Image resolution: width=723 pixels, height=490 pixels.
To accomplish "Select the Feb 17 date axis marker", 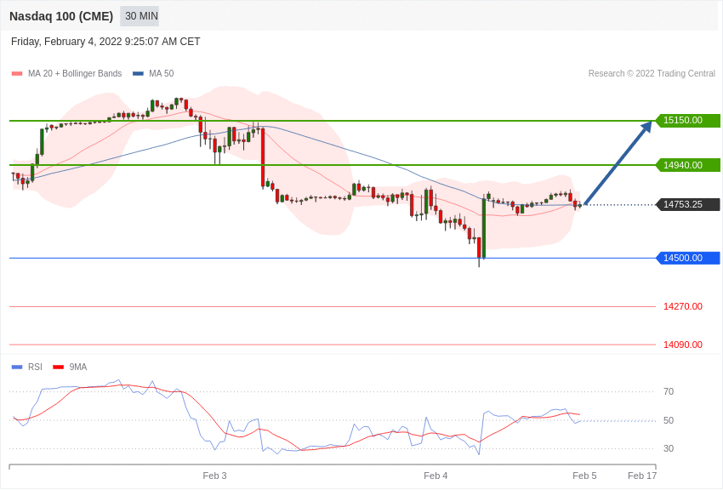I will click(642, 476).
